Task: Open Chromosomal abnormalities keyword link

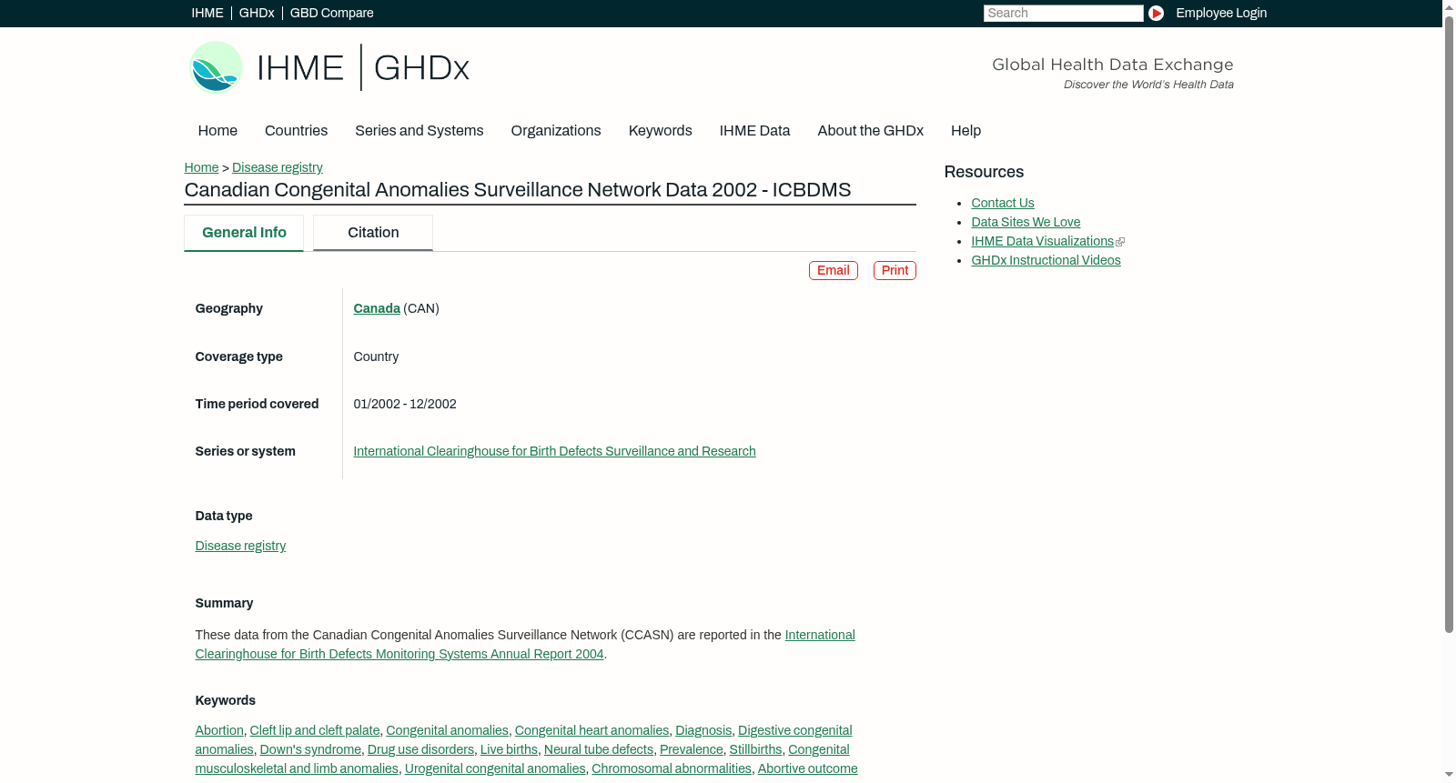Action: coord(672,769)
